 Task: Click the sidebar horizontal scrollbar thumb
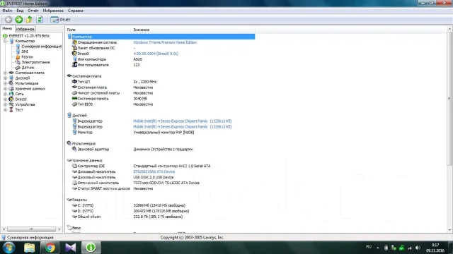31,229
